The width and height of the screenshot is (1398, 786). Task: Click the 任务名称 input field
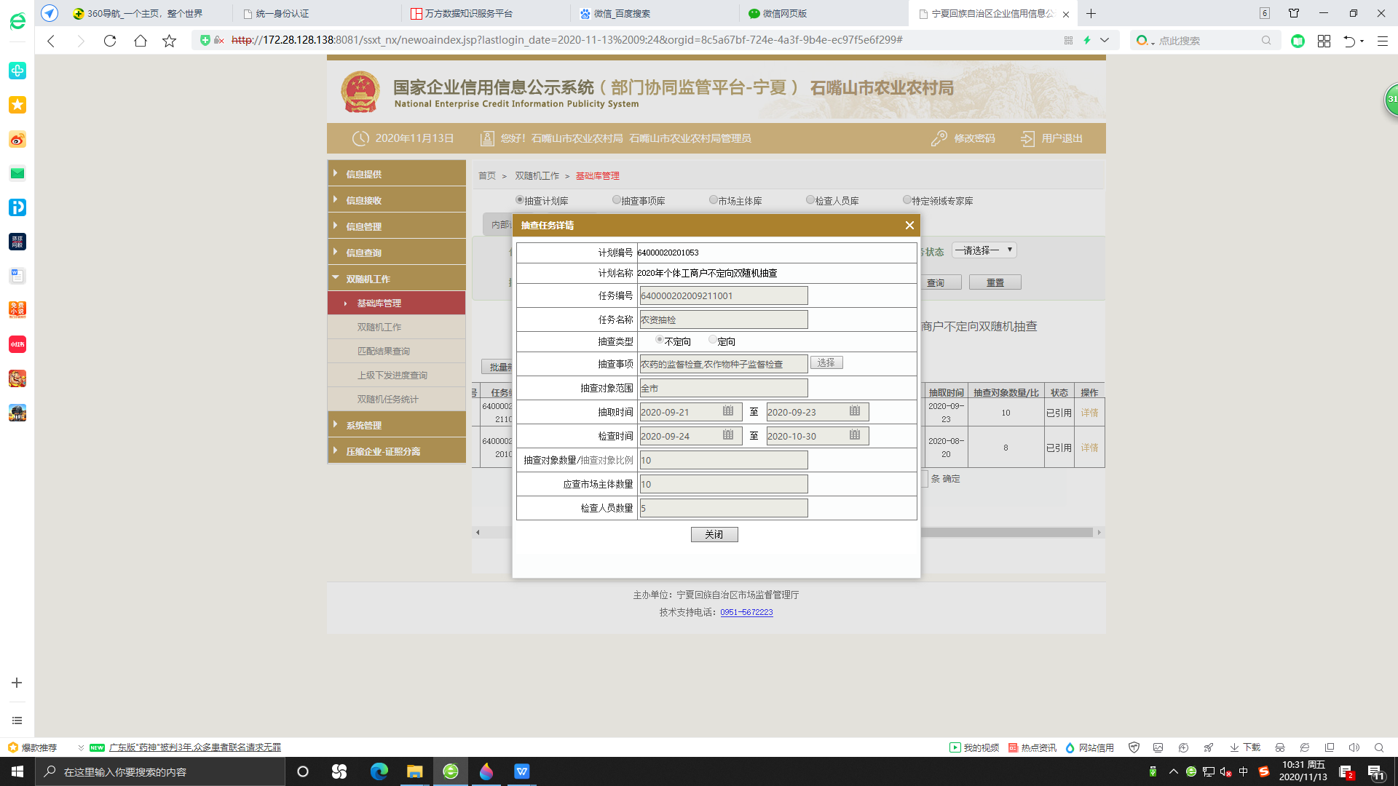pyautogui.click(x=723, y=319)
